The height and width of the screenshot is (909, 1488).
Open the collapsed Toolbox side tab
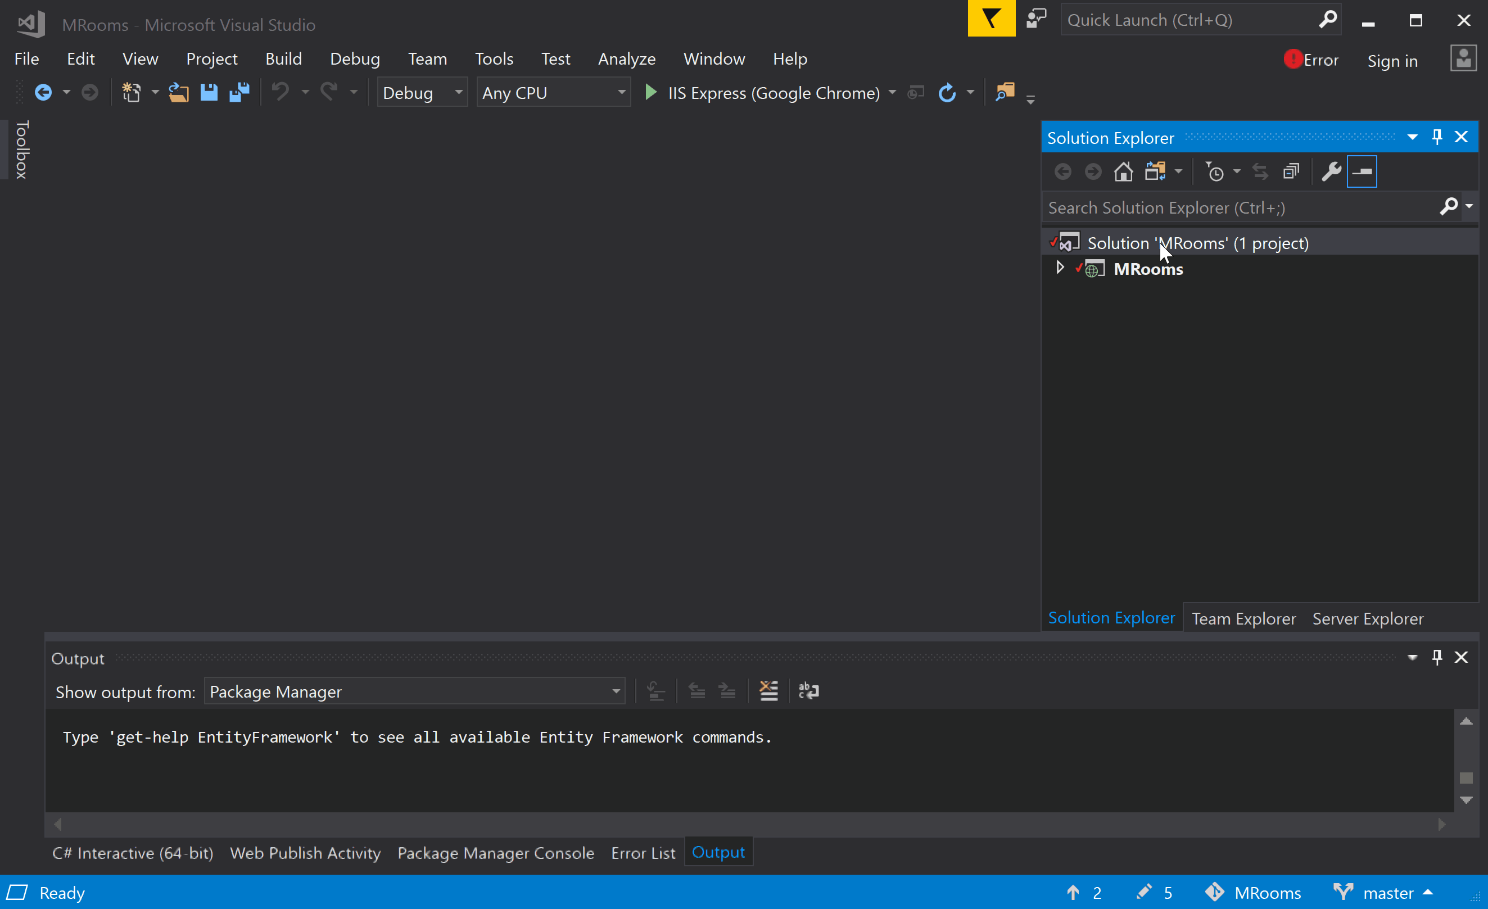point(22,149)
